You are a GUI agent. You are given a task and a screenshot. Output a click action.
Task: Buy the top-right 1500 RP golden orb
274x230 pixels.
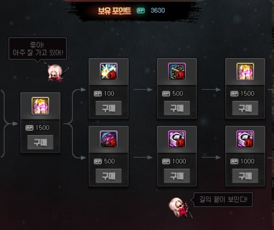pos(245,108)
